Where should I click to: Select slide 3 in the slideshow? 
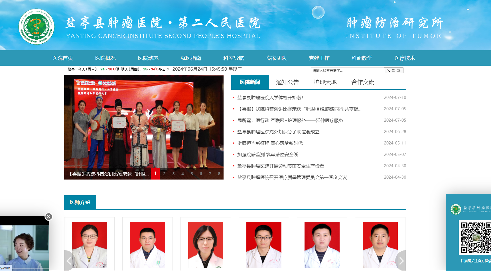tap(173, 174)
